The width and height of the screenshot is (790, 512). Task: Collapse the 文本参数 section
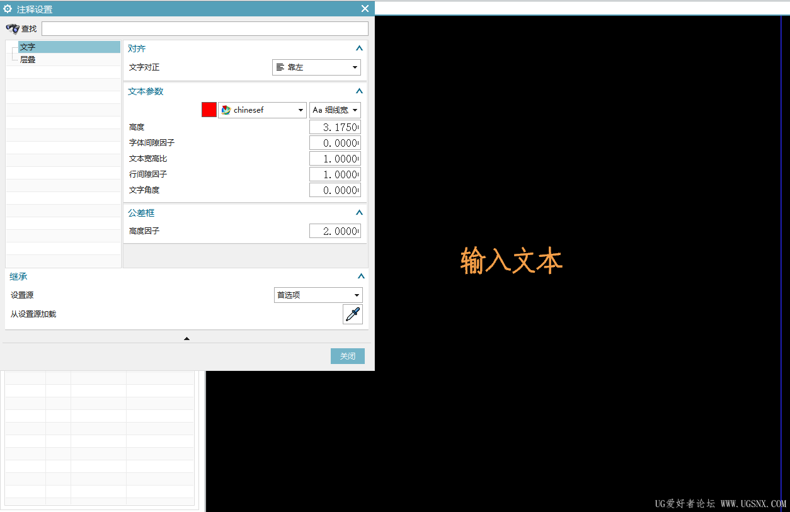tap(359, 91)
